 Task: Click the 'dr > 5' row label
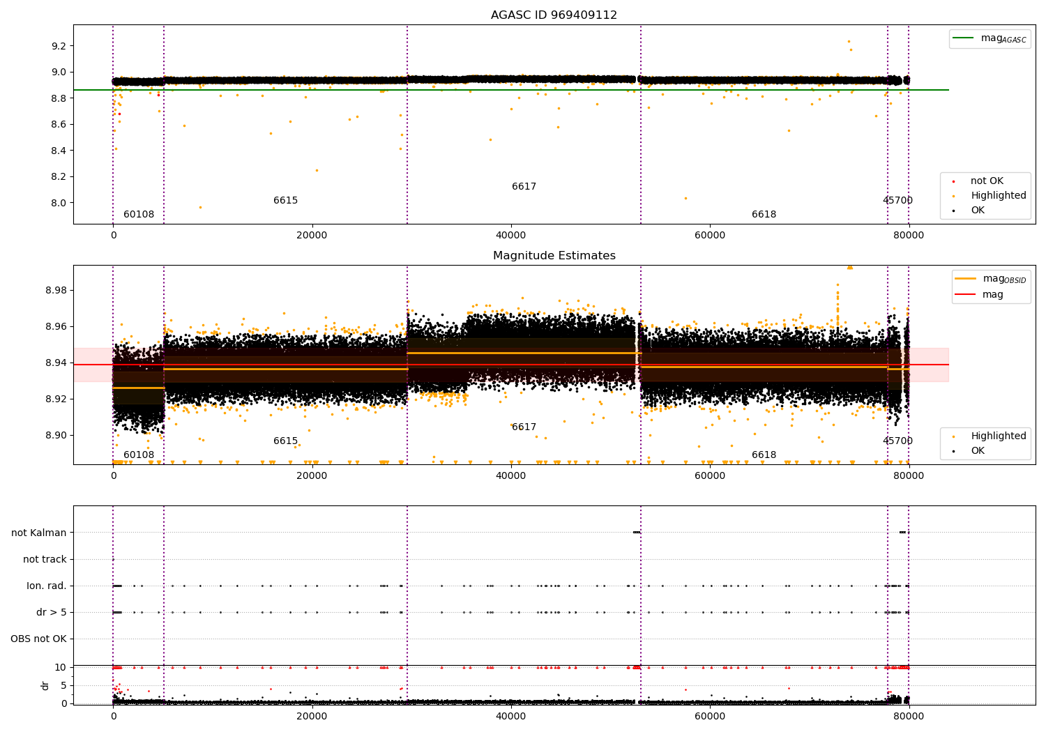pyautogui.click(x=52, y=612)
